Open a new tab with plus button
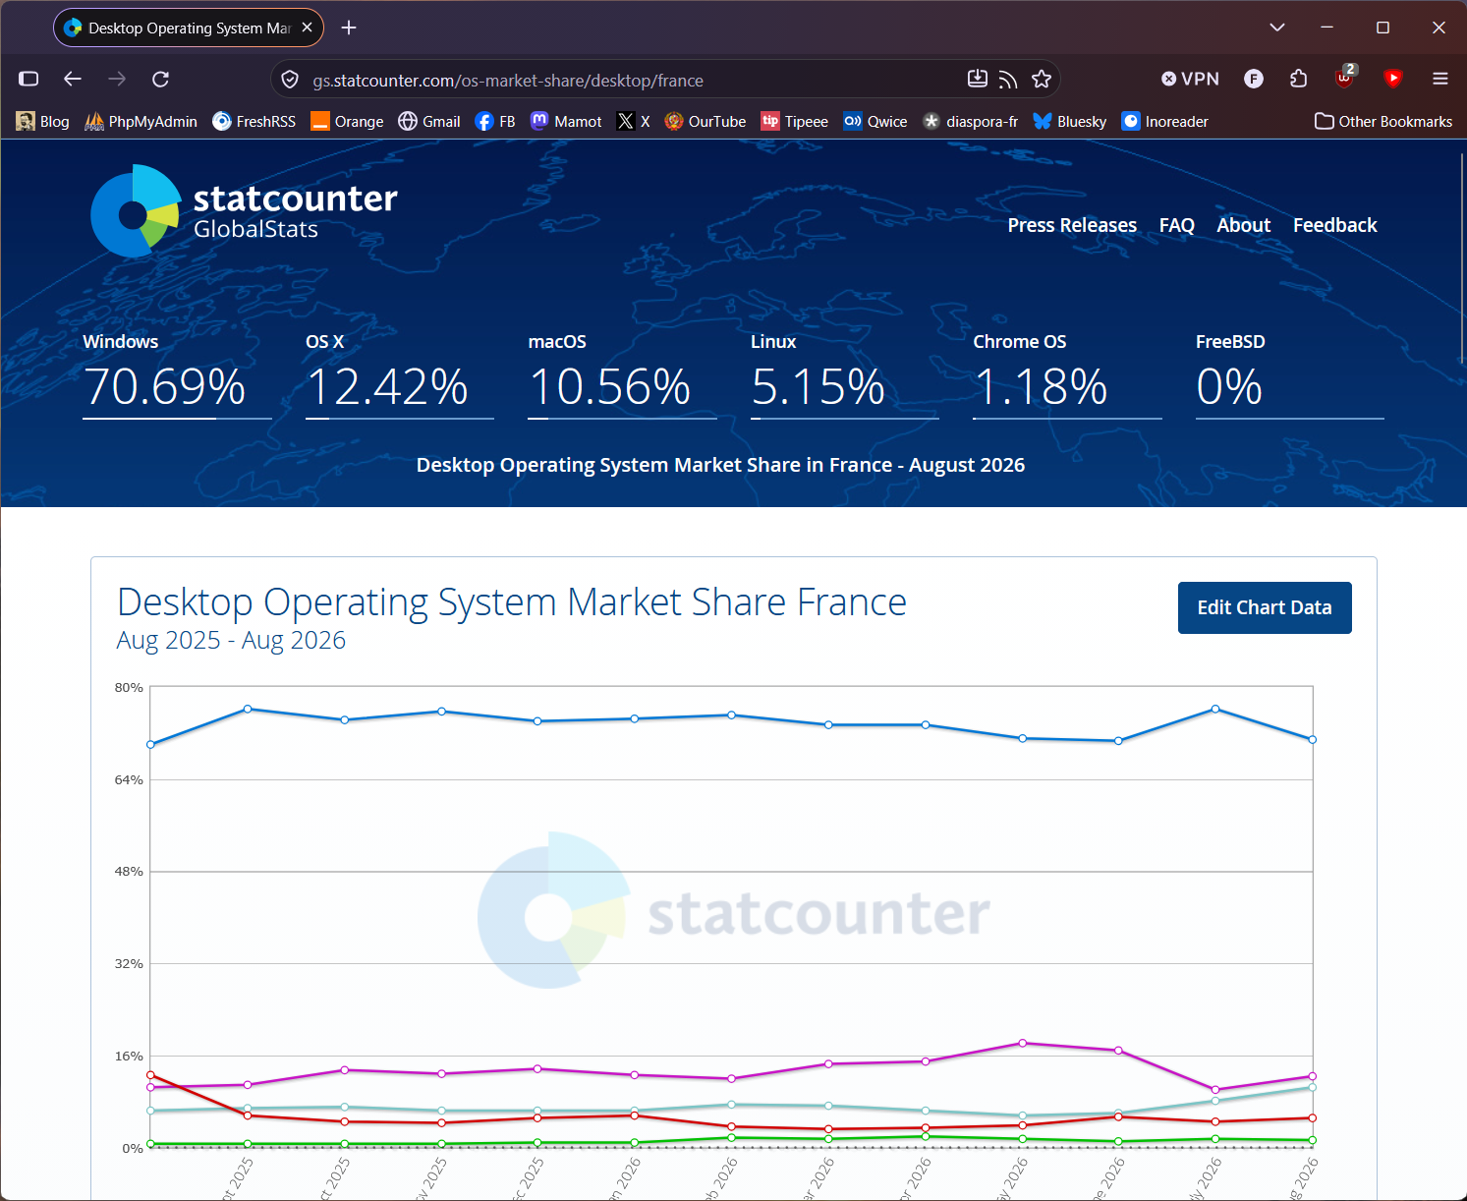The image size is (1467, 1201). pyautogui.click(x=349, y=28)
